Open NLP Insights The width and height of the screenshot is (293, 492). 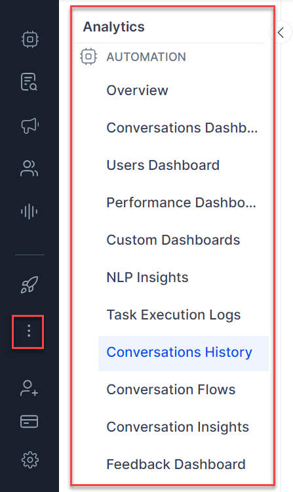[x=147, y=277]
